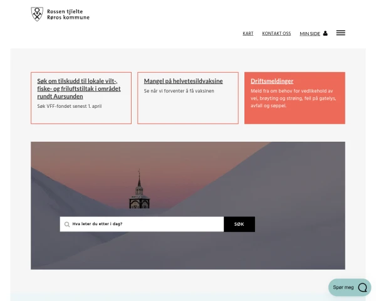The width and height of the screenshot is (376, 301).
Task: Open the Driftsmeldinger link
Action: click(x=272, y=81)
